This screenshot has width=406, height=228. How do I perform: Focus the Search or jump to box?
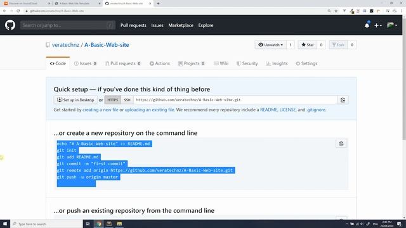tap(68, 25)
